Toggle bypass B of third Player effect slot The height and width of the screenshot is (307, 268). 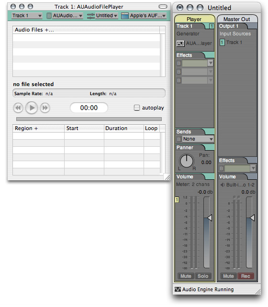point(179,80)
